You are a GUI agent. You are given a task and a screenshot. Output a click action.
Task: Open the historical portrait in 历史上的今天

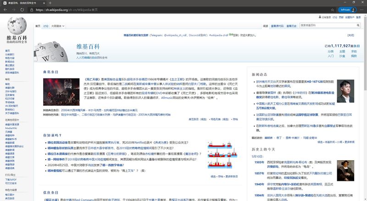click(x=345, y=171)
